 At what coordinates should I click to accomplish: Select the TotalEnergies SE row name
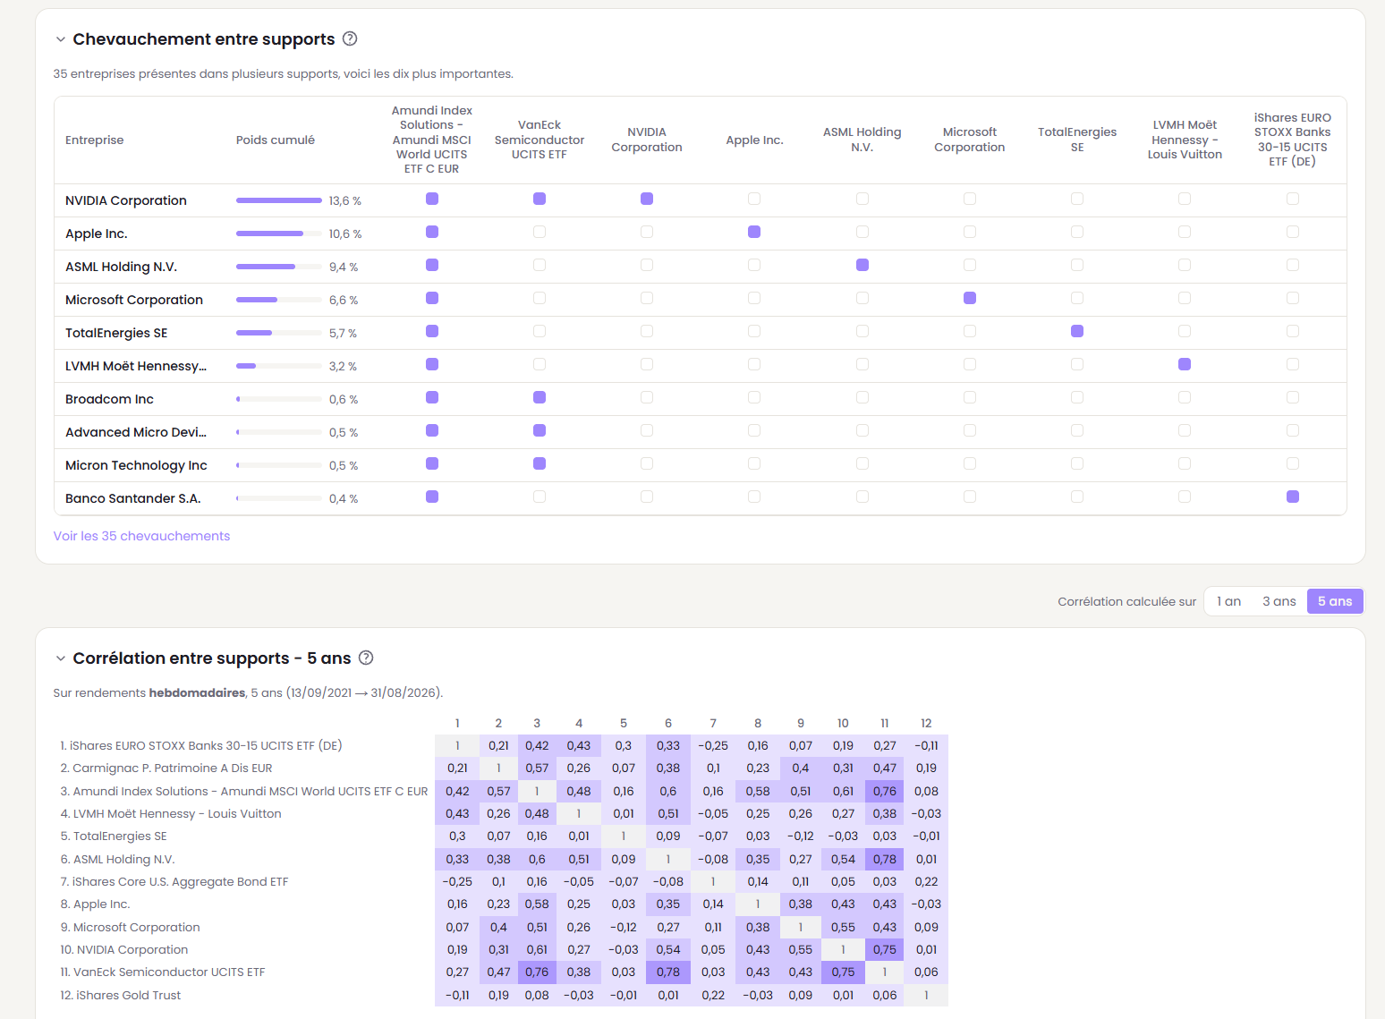tap(116, 333)
